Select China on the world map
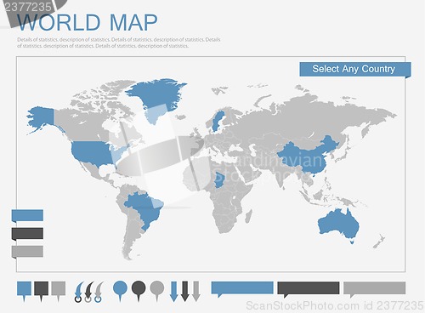Screen dimensions: 425x313 [309, 159]
